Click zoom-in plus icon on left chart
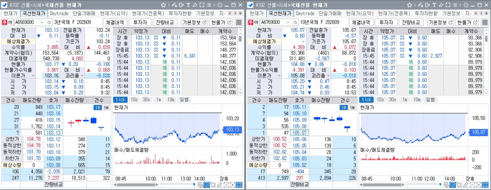Viewport: 491px width, 190px height. coord(232,185)
